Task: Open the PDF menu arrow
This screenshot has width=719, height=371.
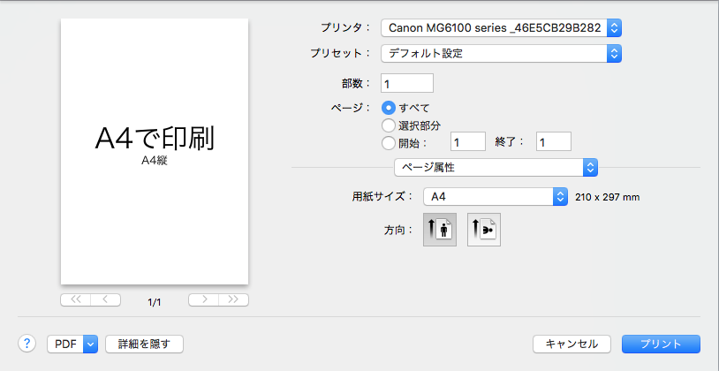Action: tap(90, 344)
